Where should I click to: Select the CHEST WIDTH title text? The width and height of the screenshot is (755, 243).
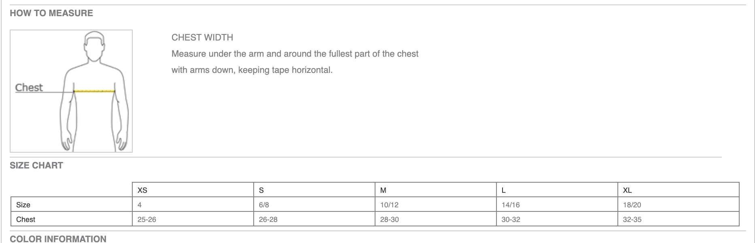[202, 38]
